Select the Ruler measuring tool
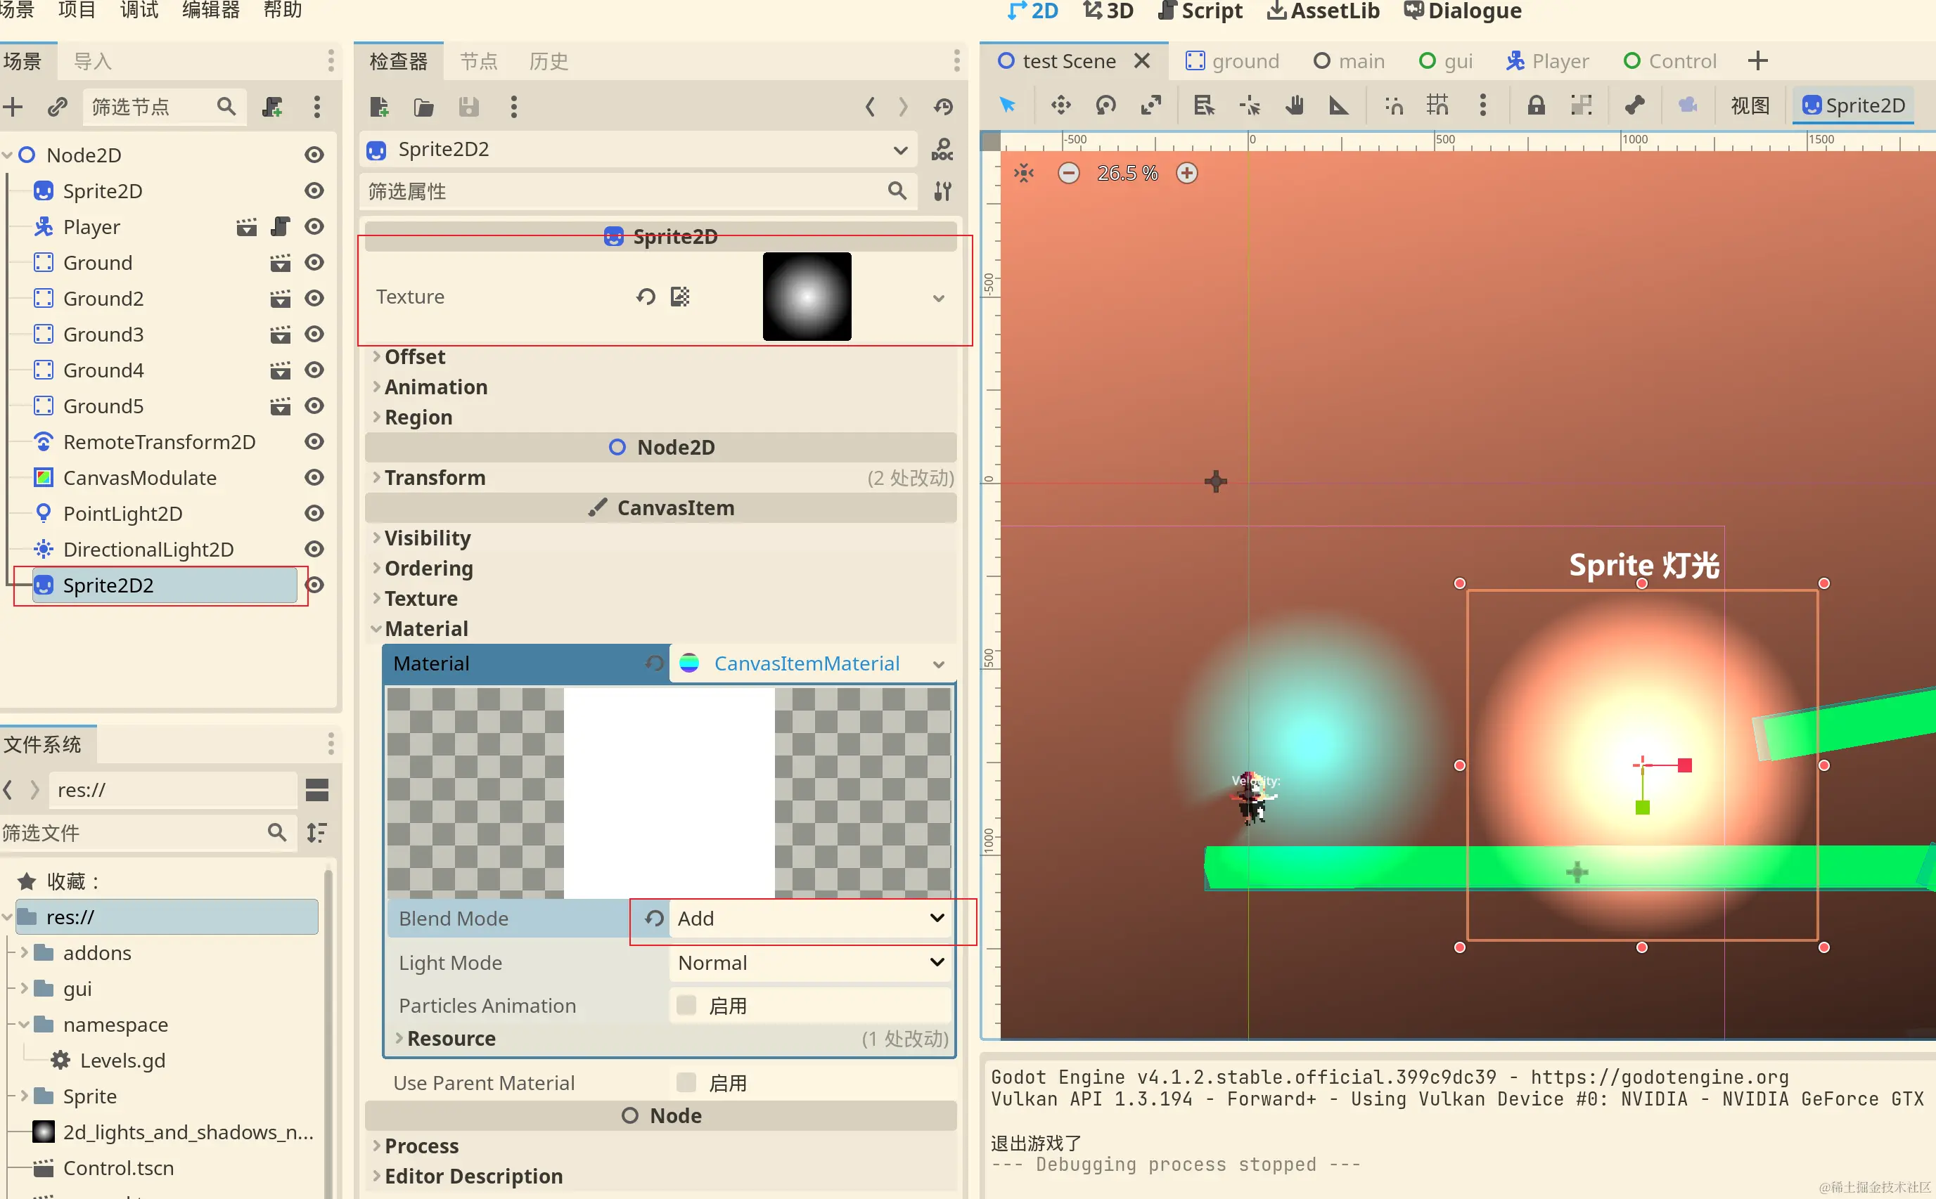This screenshot has height=1199, width=1936. pos(1338,105)
